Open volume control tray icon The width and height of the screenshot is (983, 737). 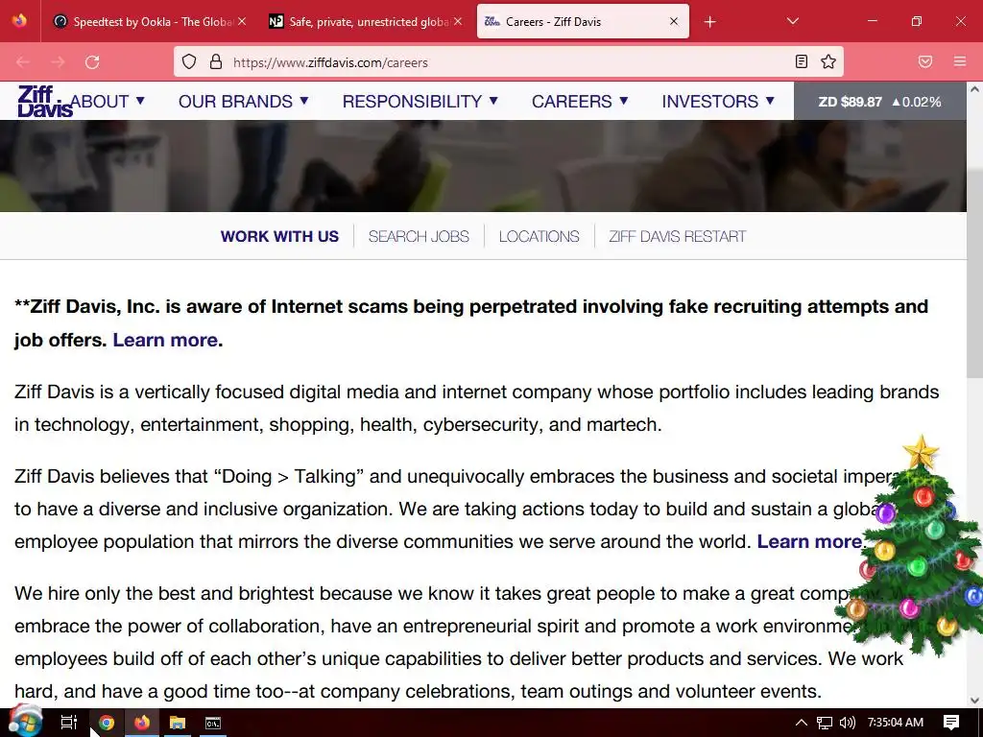847,723
